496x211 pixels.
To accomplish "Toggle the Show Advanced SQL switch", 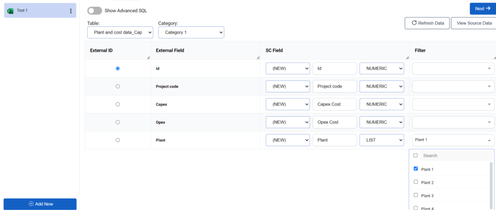I will point(95,10).
